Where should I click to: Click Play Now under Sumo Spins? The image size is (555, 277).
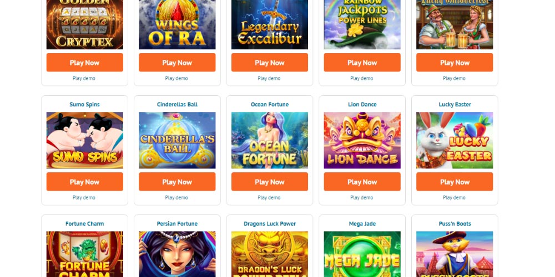pyautogui.click(x=84, y=182)
